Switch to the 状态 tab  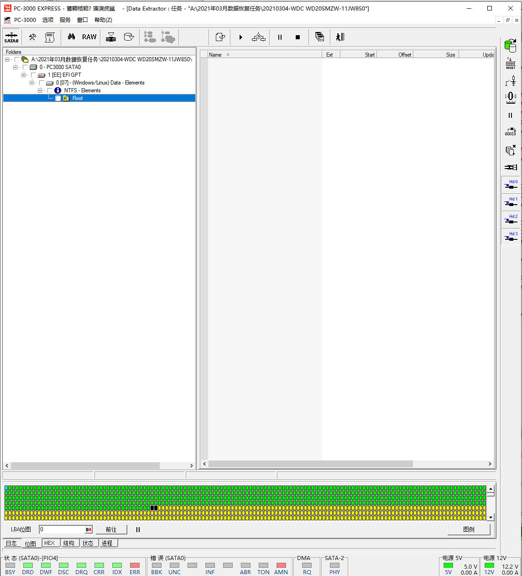88,543
